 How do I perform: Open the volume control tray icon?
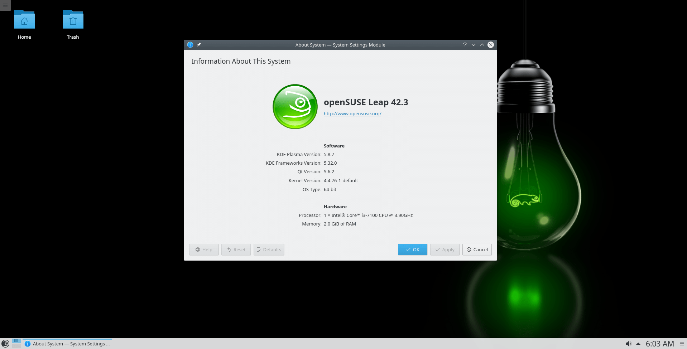point(628,344)
